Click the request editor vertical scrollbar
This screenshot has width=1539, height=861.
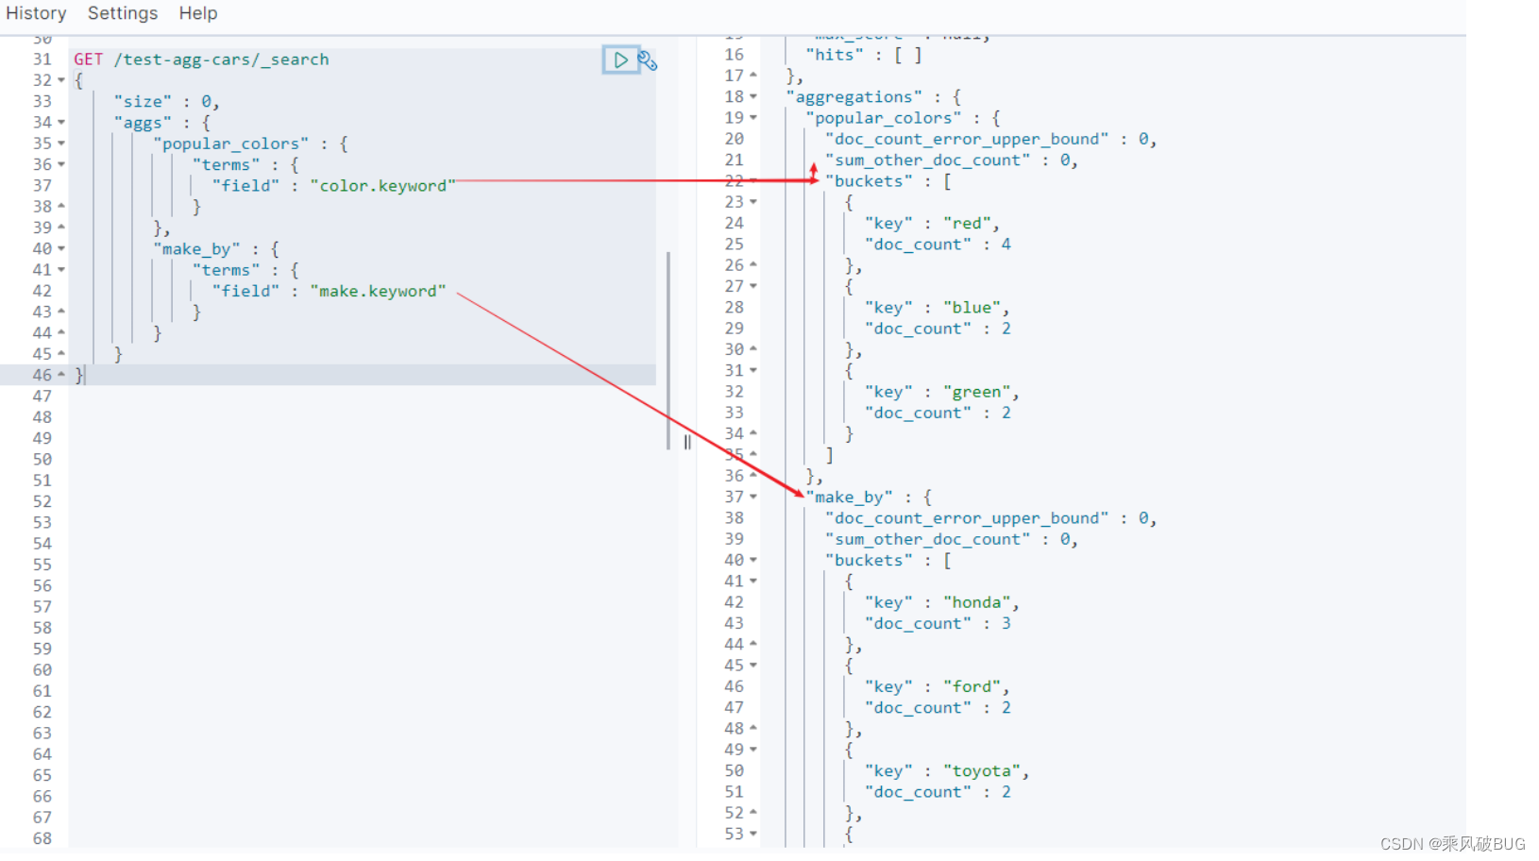668,349
